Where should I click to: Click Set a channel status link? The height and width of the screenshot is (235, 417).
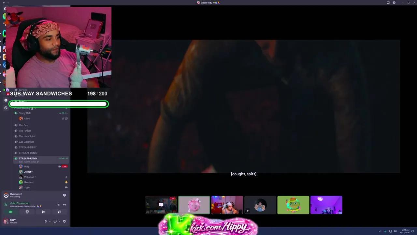coord(29,162)
